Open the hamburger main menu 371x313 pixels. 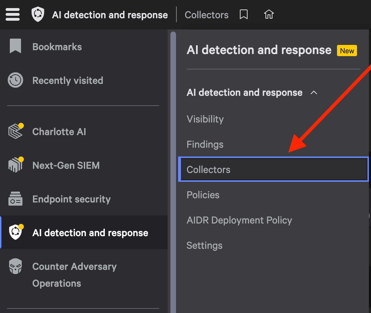[13, 14]
